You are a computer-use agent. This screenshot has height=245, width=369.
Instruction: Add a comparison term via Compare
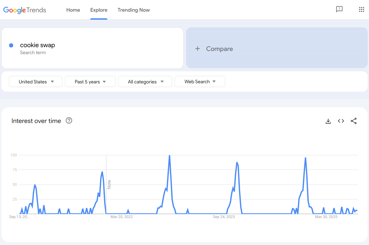click(x=219, y=49)
